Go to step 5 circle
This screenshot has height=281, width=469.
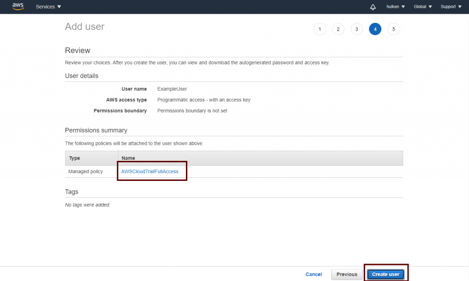coord(393,29)
